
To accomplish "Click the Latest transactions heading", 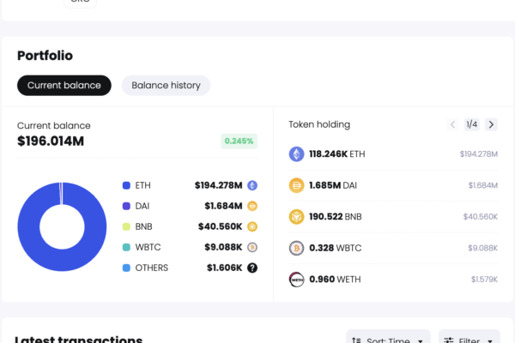I will [79, 339].
